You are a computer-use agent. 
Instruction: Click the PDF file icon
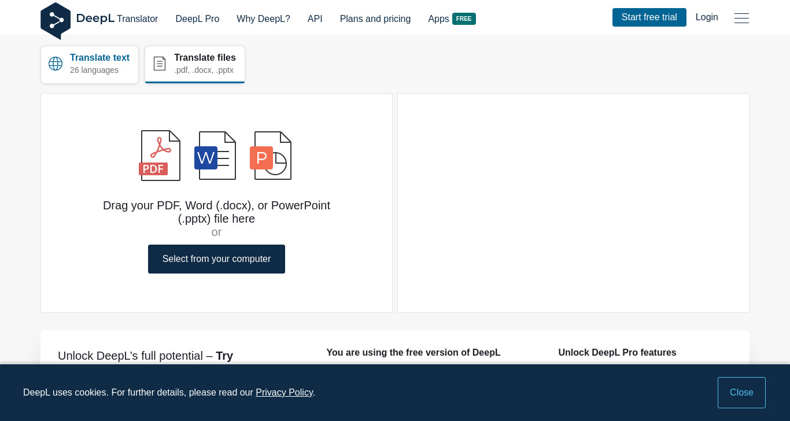pyautogui.click(x=160, y=156)
